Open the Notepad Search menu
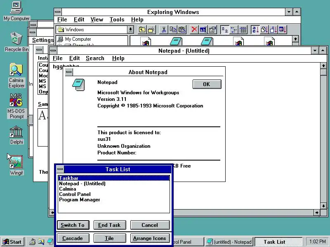This screenshot has height=247, width=330. pyautogui.click(x=95, y=58)
